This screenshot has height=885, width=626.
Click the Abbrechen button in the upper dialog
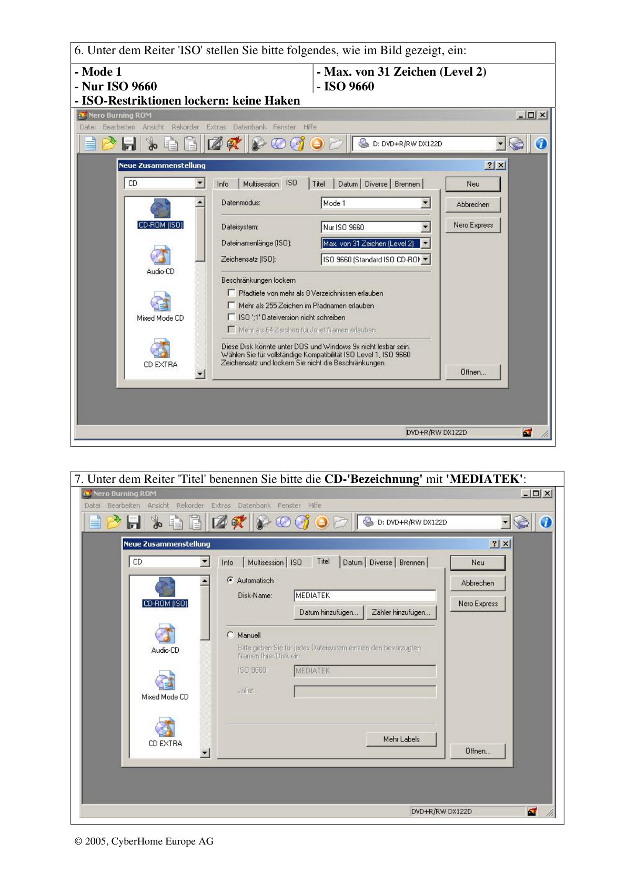tap(473, 204)
